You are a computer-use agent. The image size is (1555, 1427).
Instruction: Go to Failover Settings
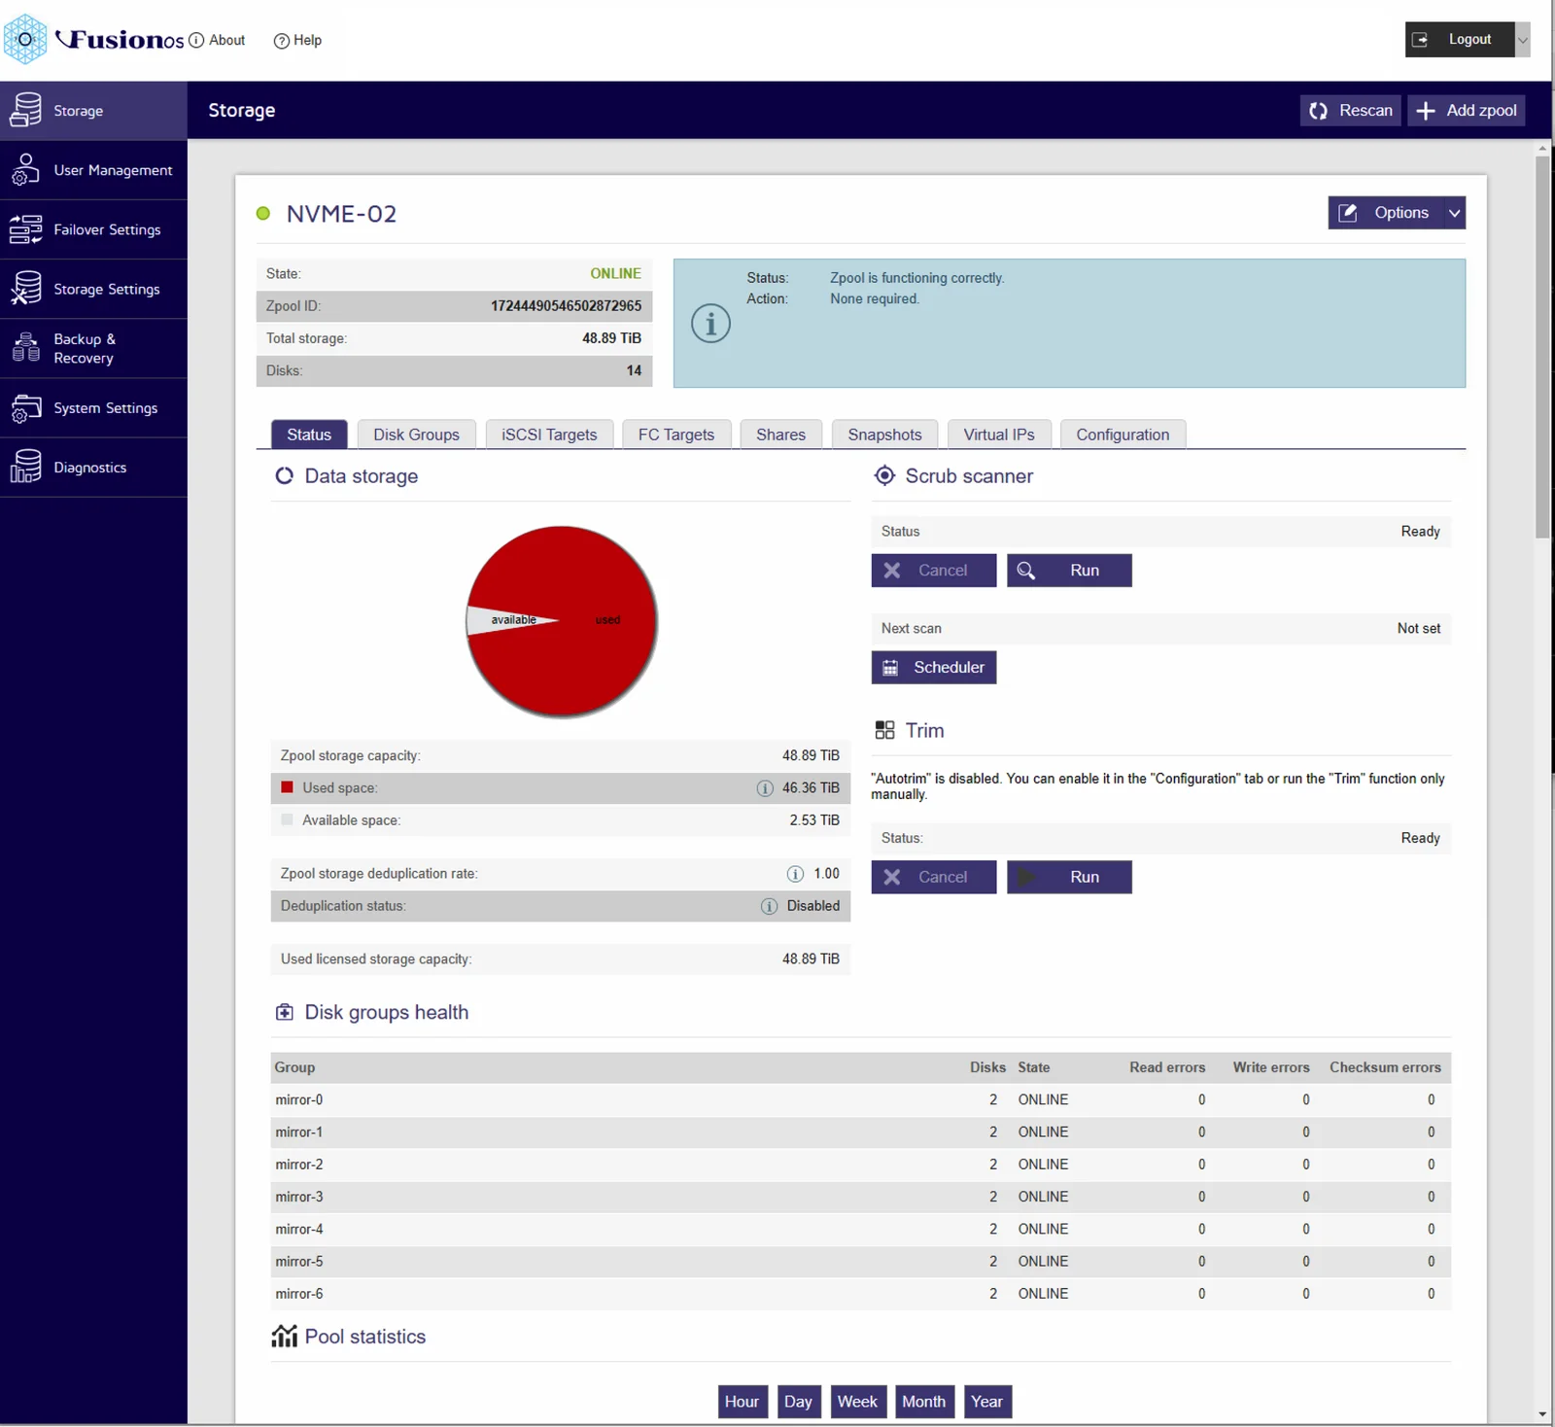pos(93,229)
